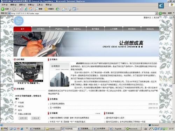
Task: Open the 五一放假通知 announcement link
Action: point(55,108)
